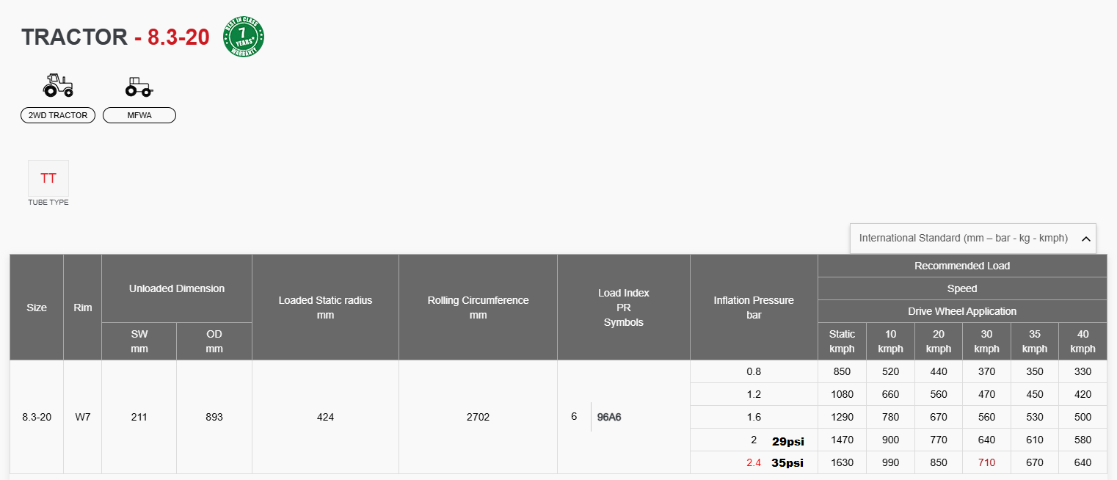Viewport: 1117px width, 480px height.
Task: Click the 2WD tractor icon
Action: pos(58,86)
